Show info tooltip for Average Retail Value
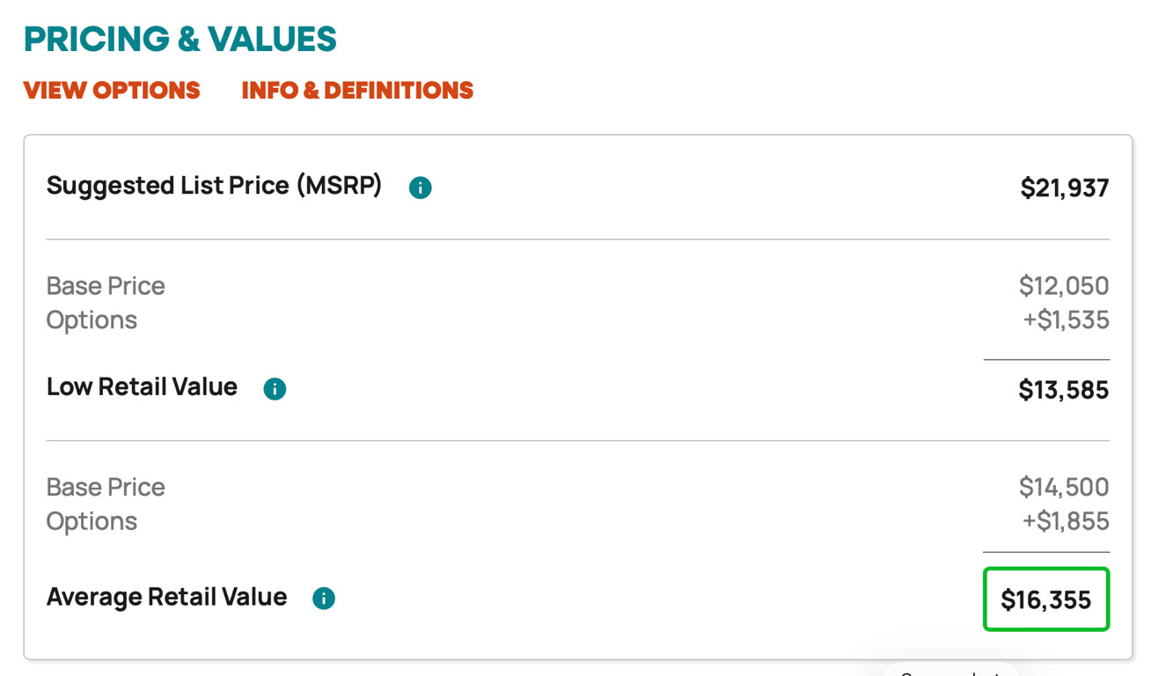 pos(324,599)
